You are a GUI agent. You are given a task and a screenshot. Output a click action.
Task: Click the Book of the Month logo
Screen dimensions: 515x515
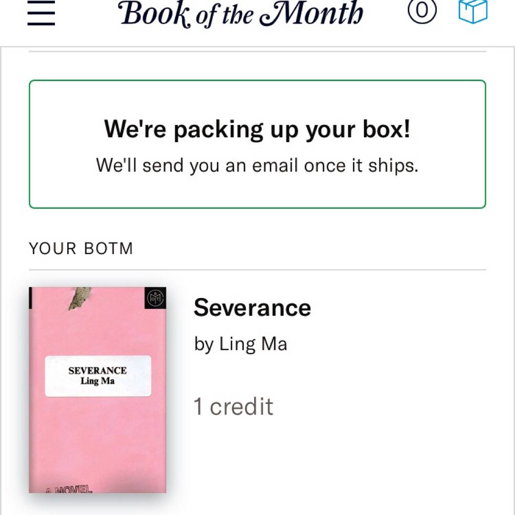coord(241,13)
